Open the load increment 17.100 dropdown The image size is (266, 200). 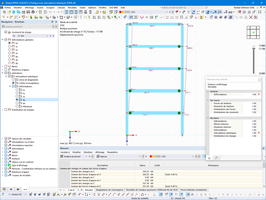47,36
